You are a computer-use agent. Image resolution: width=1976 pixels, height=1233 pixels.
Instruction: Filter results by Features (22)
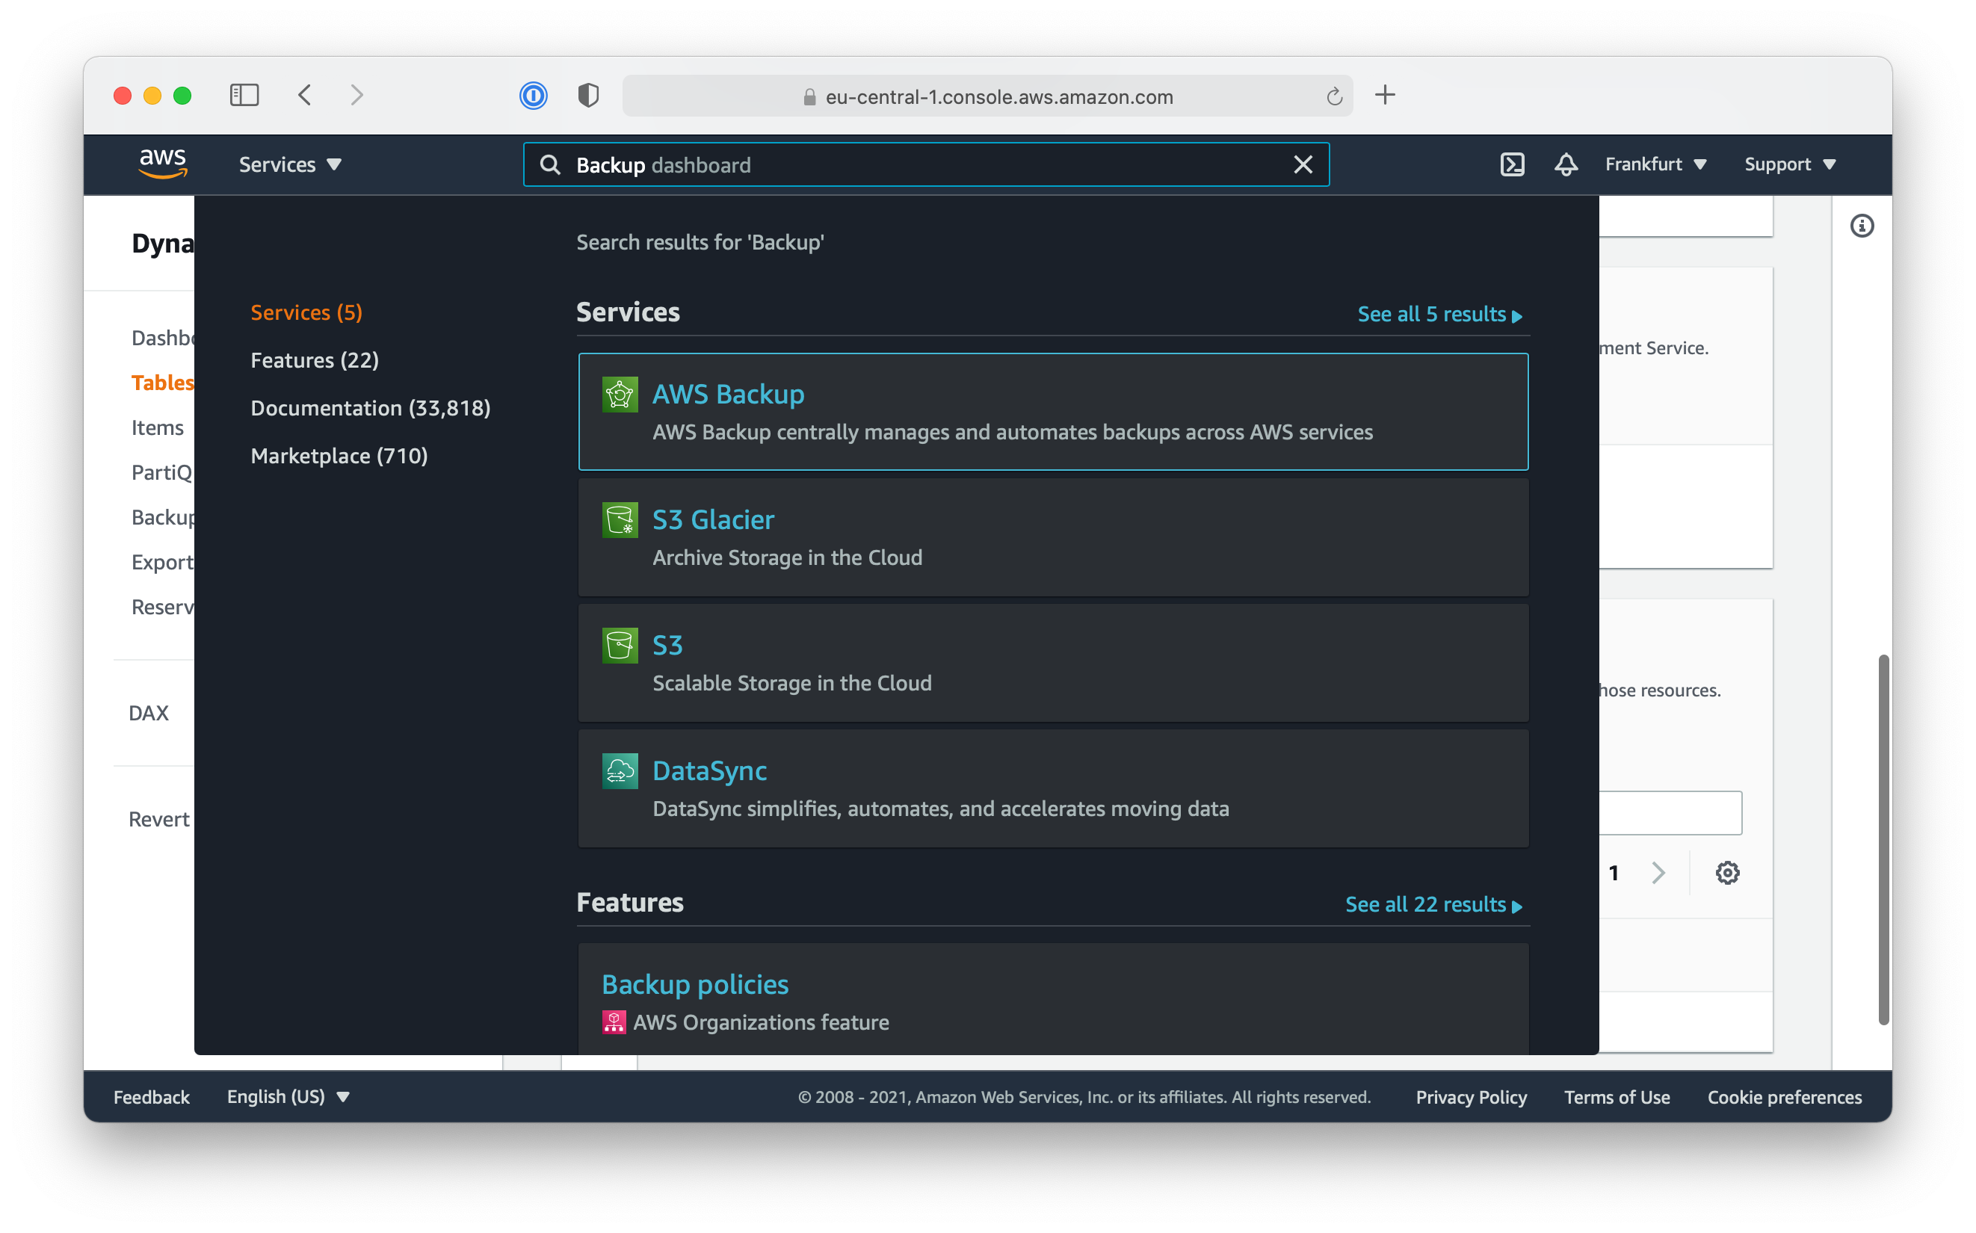click(315, 360)
